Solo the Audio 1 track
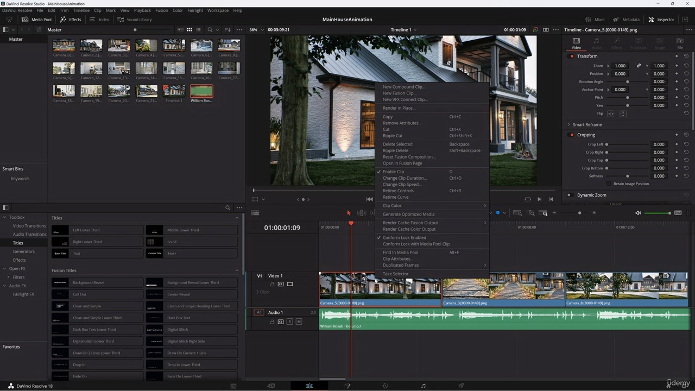This screenshot has width=695, height=391. pos(290,321)
